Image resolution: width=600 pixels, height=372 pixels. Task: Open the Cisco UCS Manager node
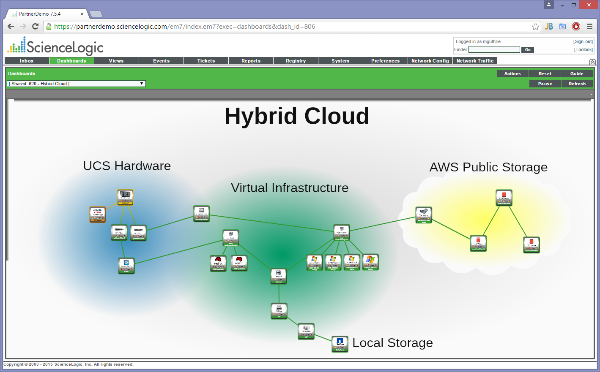(98, 214)
